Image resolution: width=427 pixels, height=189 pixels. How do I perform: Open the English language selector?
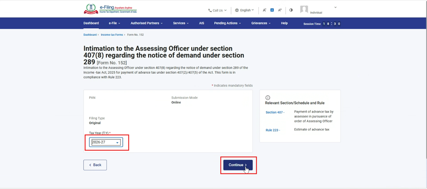(245, 10)
